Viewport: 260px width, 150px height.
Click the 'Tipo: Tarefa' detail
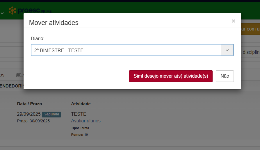(x=80, y=128)
